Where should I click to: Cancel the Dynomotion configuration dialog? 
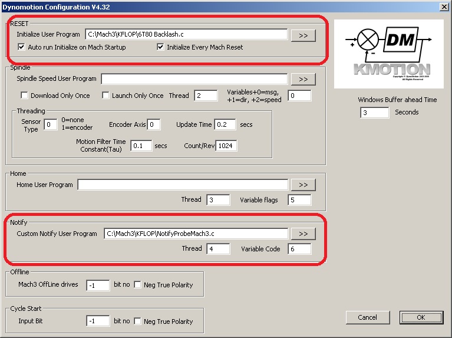click(368, 317)
